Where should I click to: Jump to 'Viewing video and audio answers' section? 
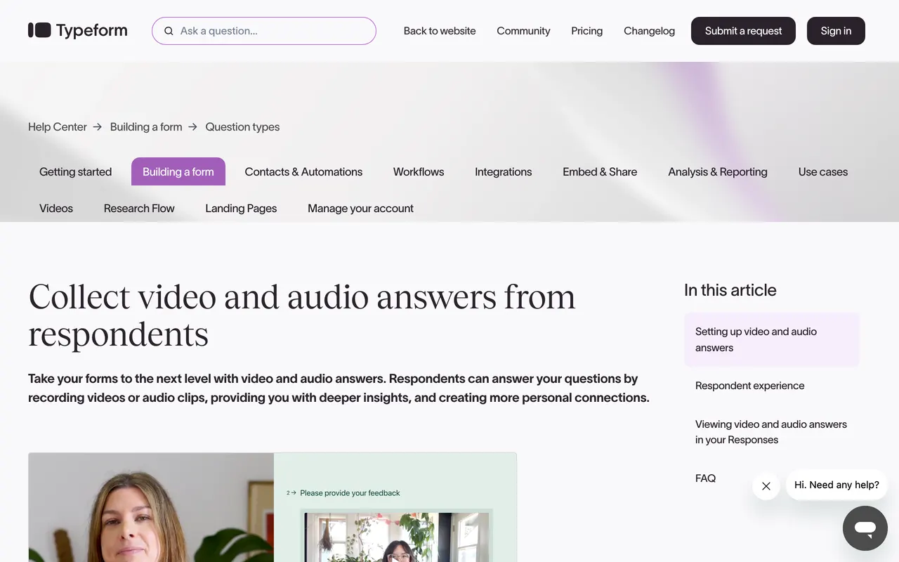(771, 432)
